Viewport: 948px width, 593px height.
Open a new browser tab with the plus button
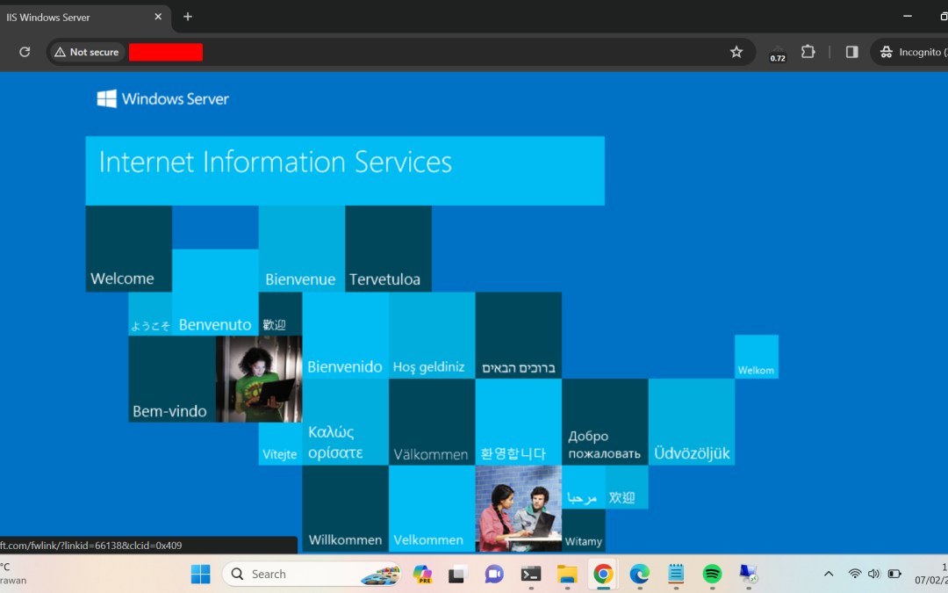point(188,17)
